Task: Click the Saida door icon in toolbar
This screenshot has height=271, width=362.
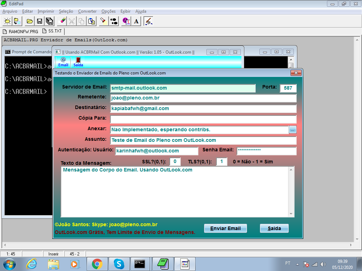Action: (78, 62)
